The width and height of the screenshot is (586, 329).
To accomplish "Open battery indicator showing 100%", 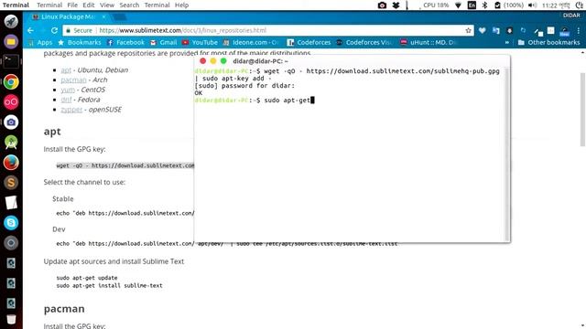I will tap(509, 5).
